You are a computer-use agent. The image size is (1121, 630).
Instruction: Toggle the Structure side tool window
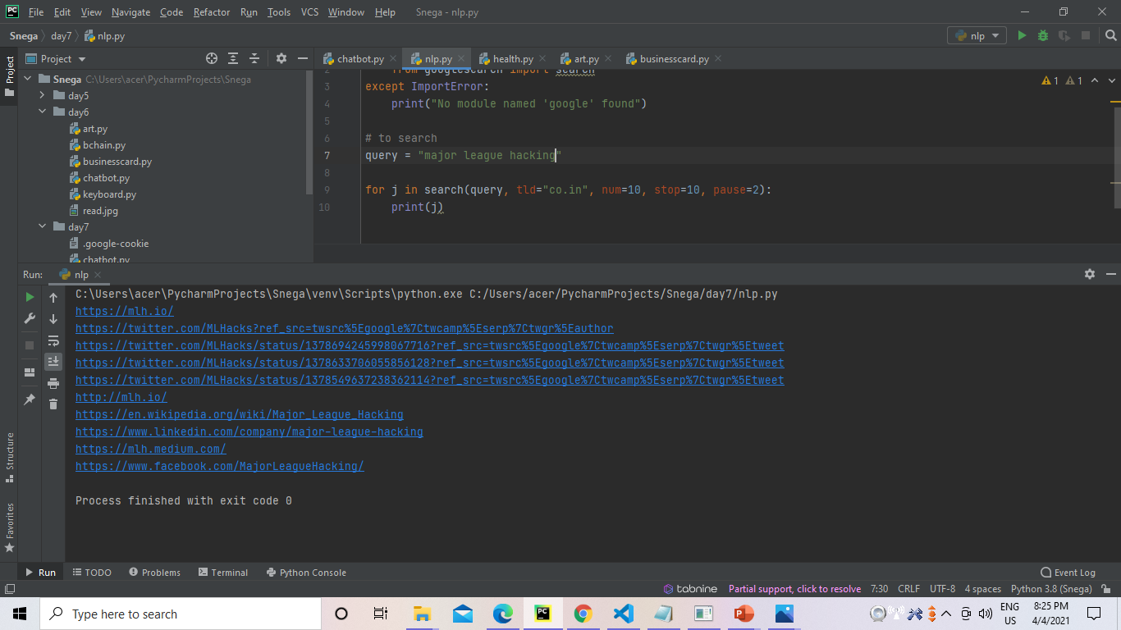tap(10, 457)
